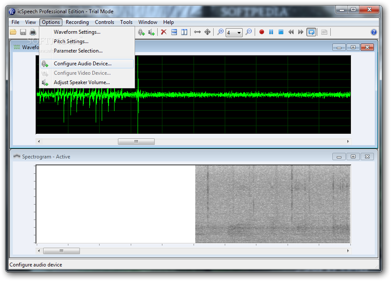Click the zoom in magnifier icon

point(220,32)
